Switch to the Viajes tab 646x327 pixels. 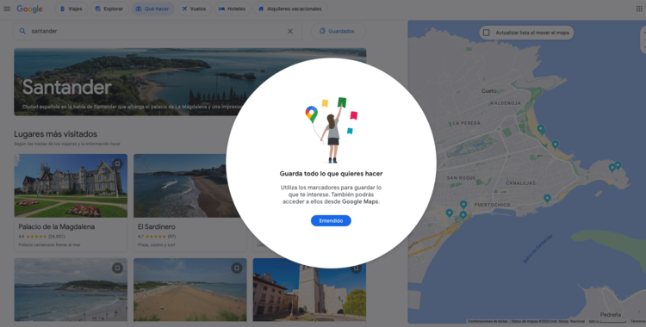click(x=71, y=9)
